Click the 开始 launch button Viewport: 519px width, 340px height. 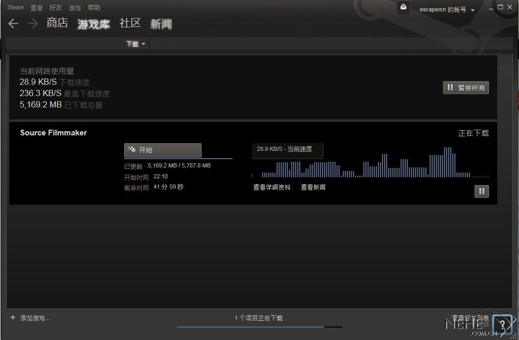(162, 150)
